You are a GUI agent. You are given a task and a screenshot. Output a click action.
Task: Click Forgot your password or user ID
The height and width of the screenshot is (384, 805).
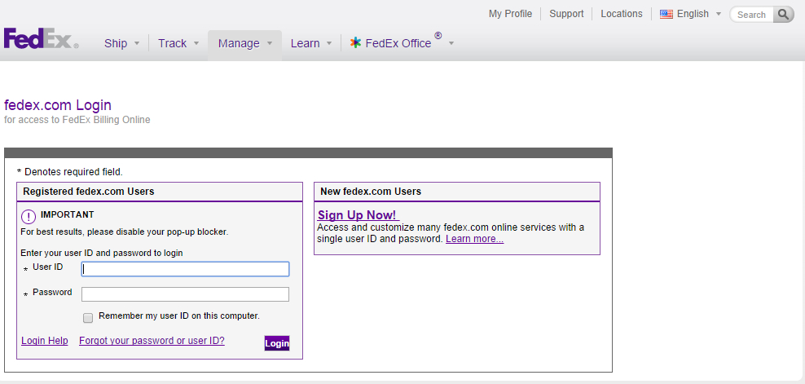coord(152,340)
